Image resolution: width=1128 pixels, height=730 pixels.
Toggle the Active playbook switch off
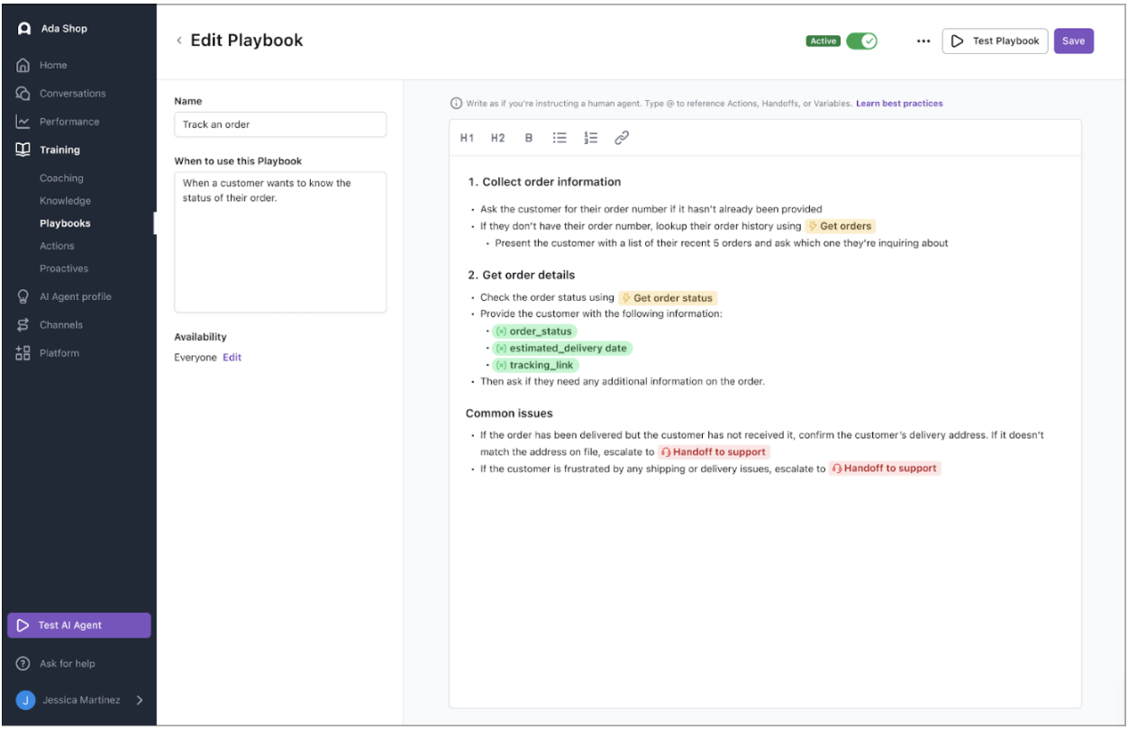pos(861,41)
